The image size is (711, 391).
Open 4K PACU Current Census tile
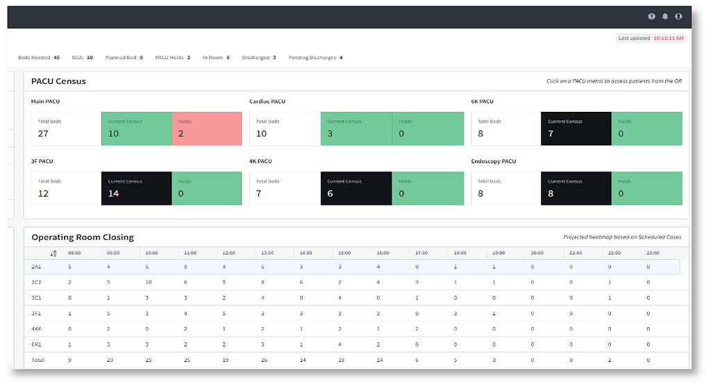pyautogui.click(x=356, y=188)
